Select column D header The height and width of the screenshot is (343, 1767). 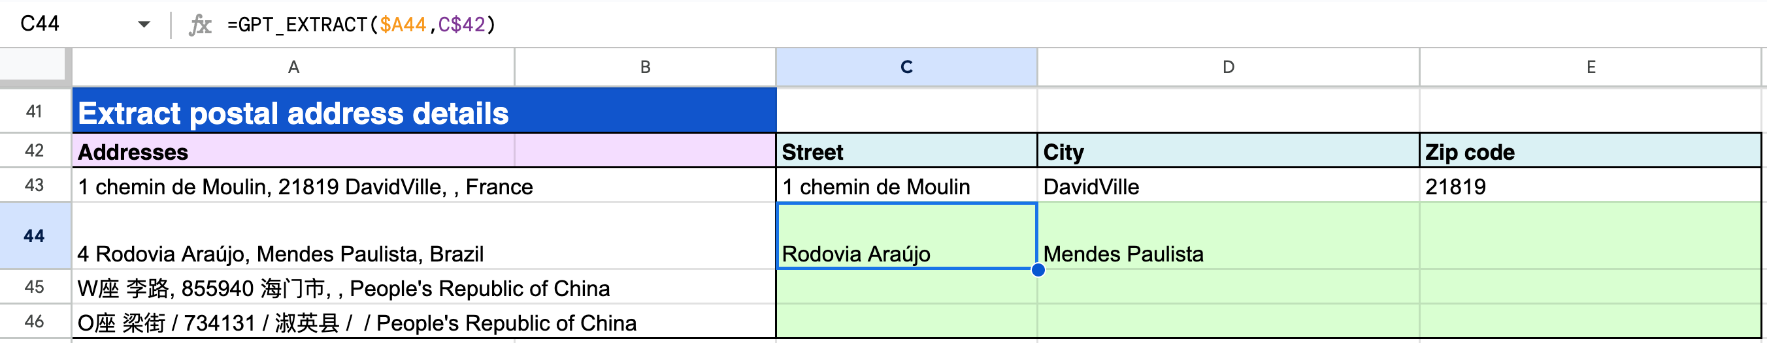coord(1228,67)
